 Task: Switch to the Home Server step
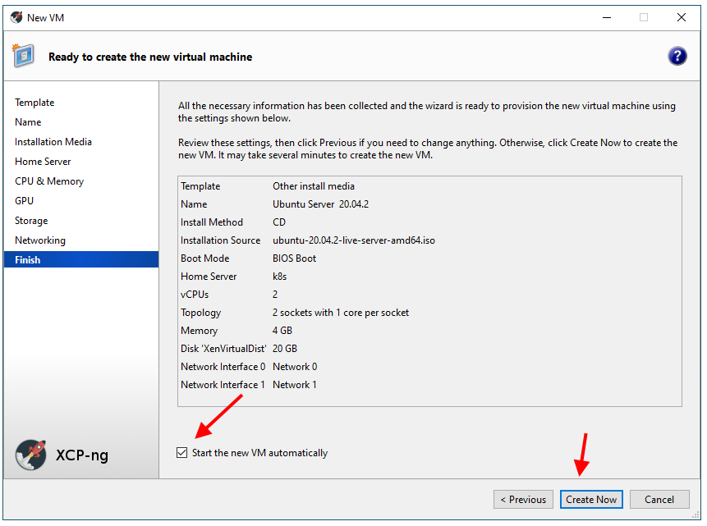(x=43, y=162)
